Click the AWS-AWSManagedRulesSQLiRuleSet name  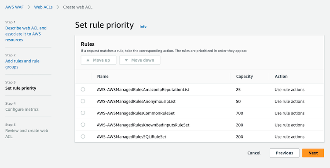[x=131, y=137]
